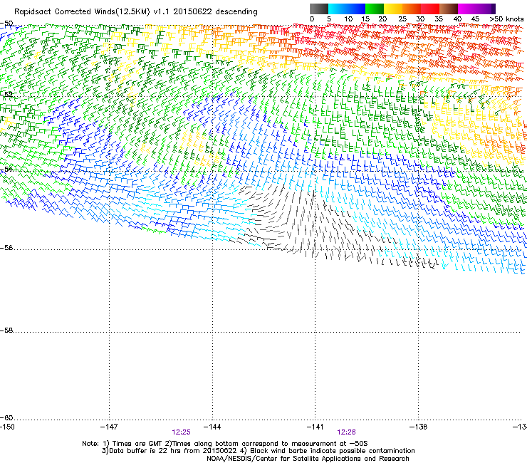Screen dimensions: 527x463
Task: Click the magenta 40-45 knots legend swatch
Action: [467, 9]
